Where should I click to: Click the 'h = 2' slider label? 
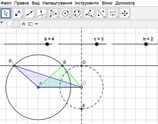(148, 39)
